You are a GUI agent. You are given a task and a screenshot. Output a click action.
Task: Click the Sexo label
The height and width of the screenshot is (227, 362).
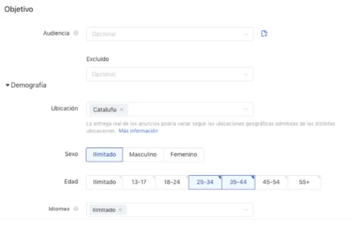(x=71, y=154)
